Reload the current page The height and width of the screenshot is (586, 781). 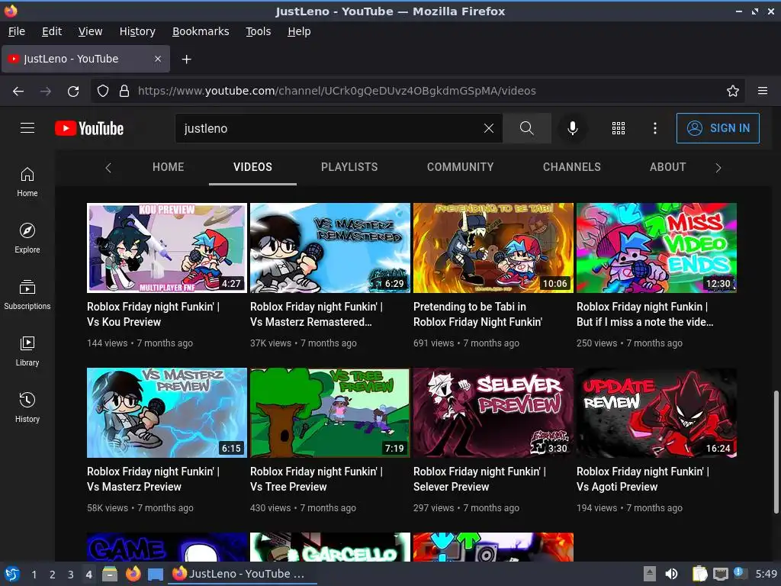(x=73, y=91)
